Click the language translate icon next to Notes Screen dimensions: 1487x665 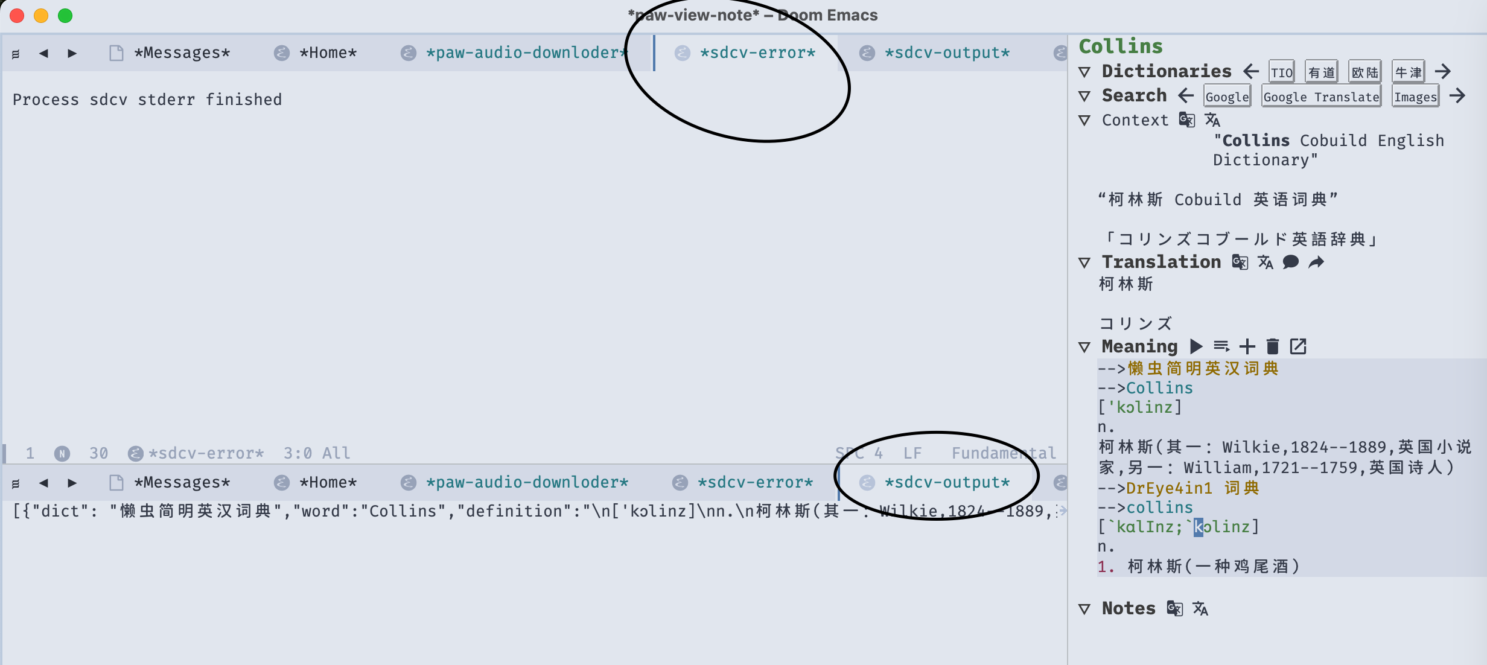point(1200,608)
